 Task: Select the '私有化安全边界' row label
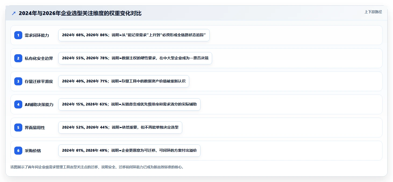point(39,58)
